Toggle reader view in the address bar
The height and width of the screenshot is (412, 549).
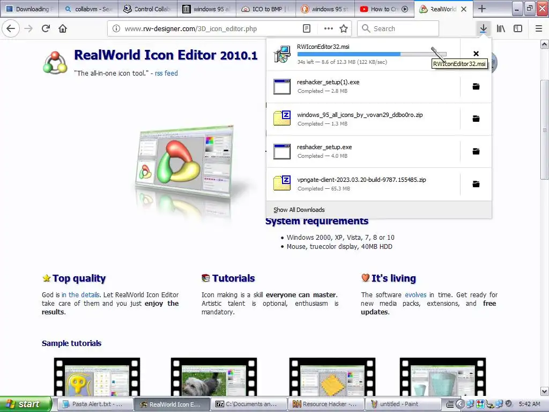[307, 28]
